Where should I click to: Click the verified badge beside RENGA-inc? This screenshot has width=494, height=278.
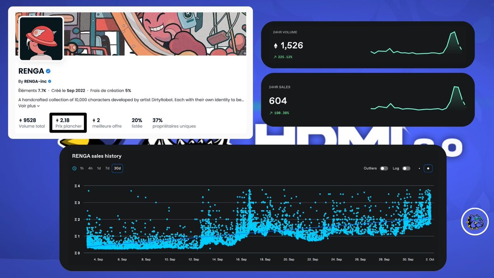coord(49,82)
